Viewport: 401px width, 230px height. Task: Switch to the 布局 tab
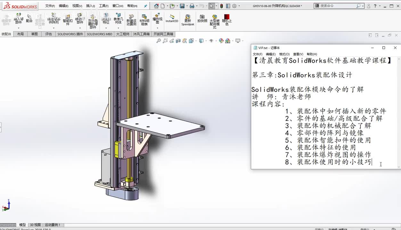click(20, 34)
